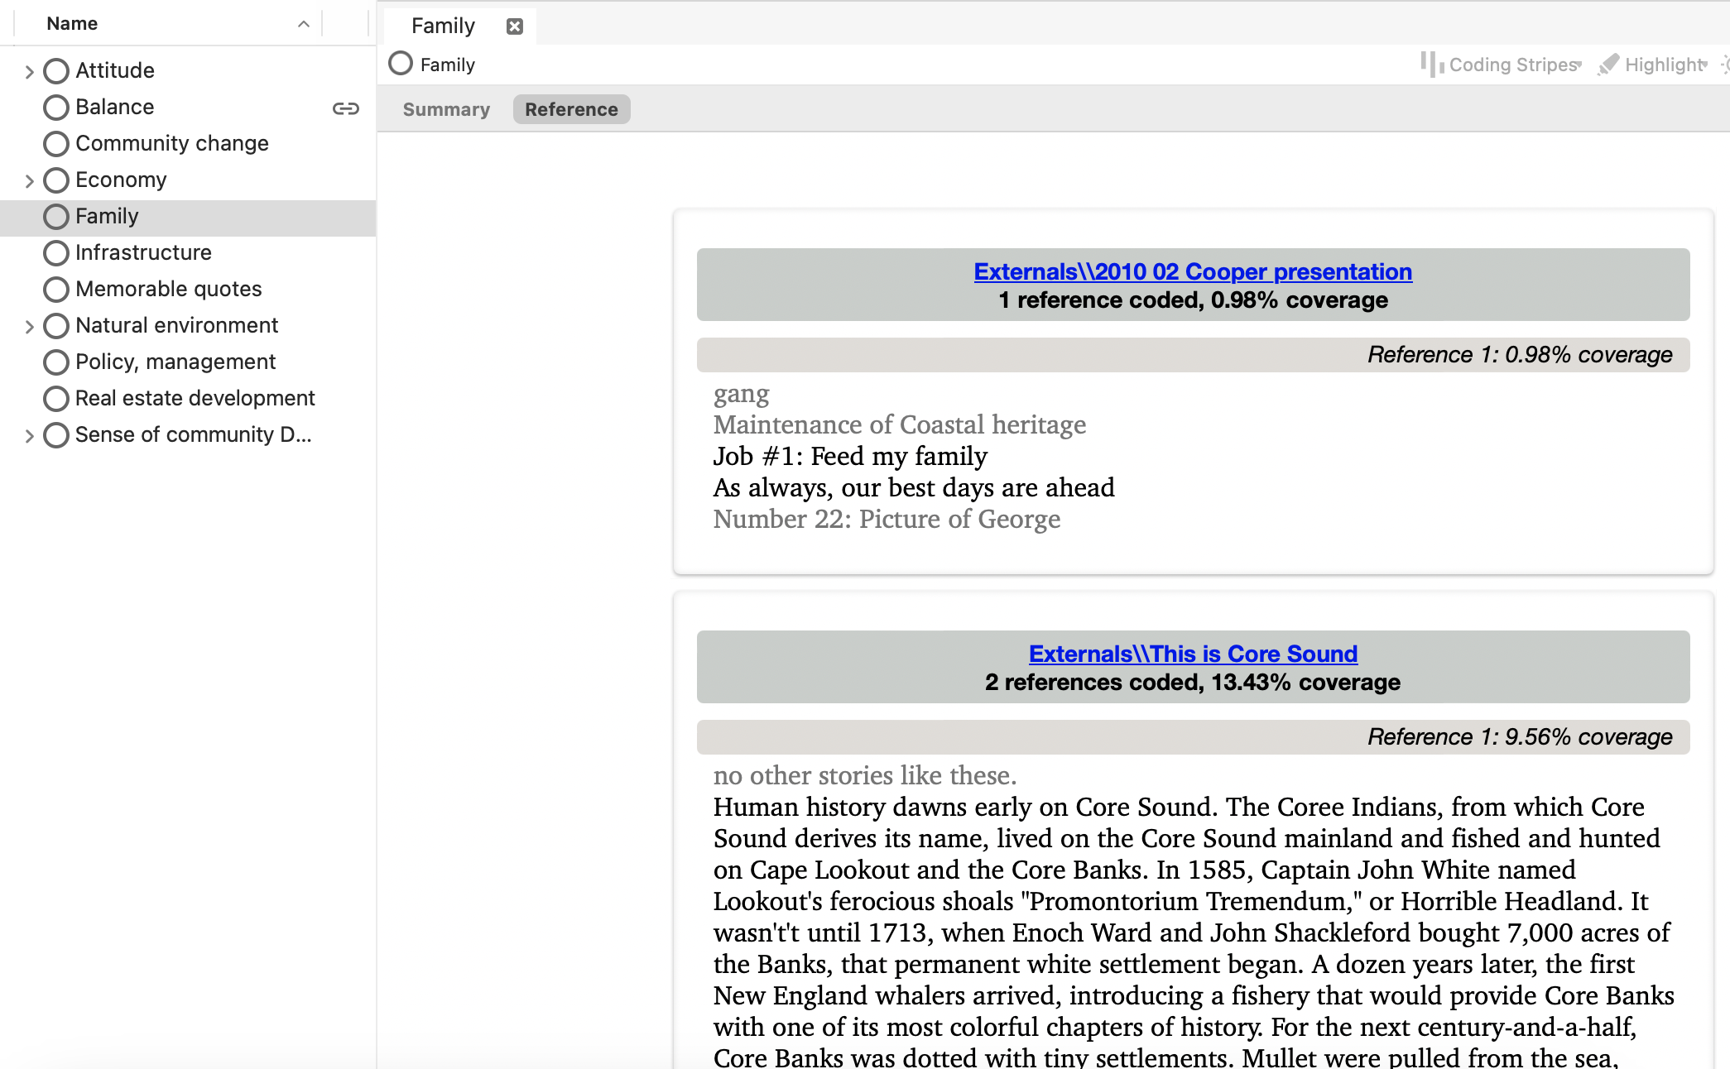Click the Balance code circle icon
The width and height of the screenshot is (1730, 1069).
pyautogui.click(x=56, y=108)
